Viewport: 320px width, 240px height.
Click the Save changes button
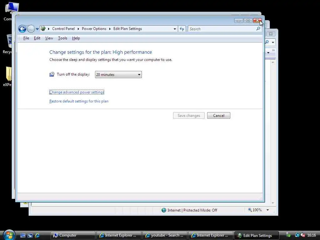click(x=189, y=116)
